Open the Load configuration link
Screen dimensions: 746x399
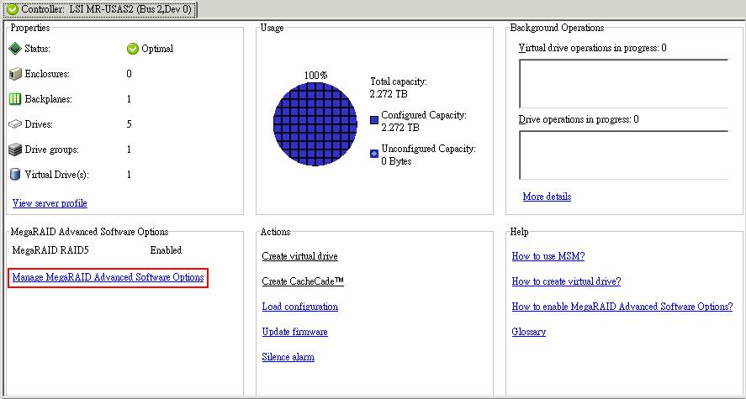pyautogui.click(x=299, y=307)
